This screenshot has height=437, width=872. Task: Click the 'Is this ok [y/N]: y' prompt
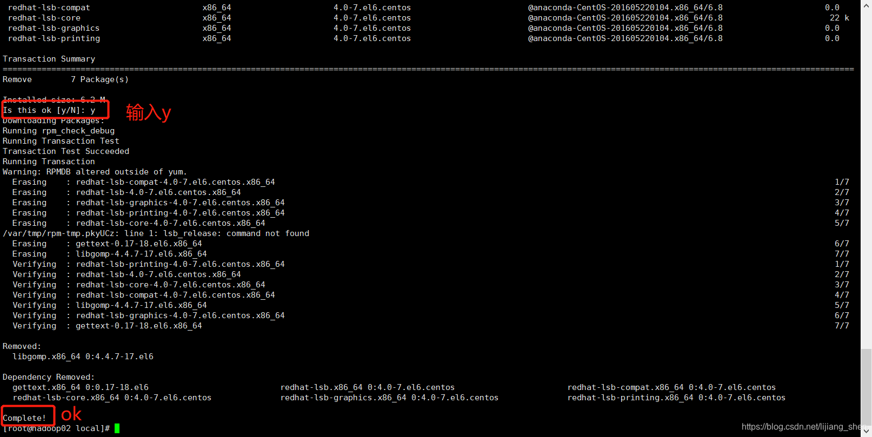tap(49, 110)
